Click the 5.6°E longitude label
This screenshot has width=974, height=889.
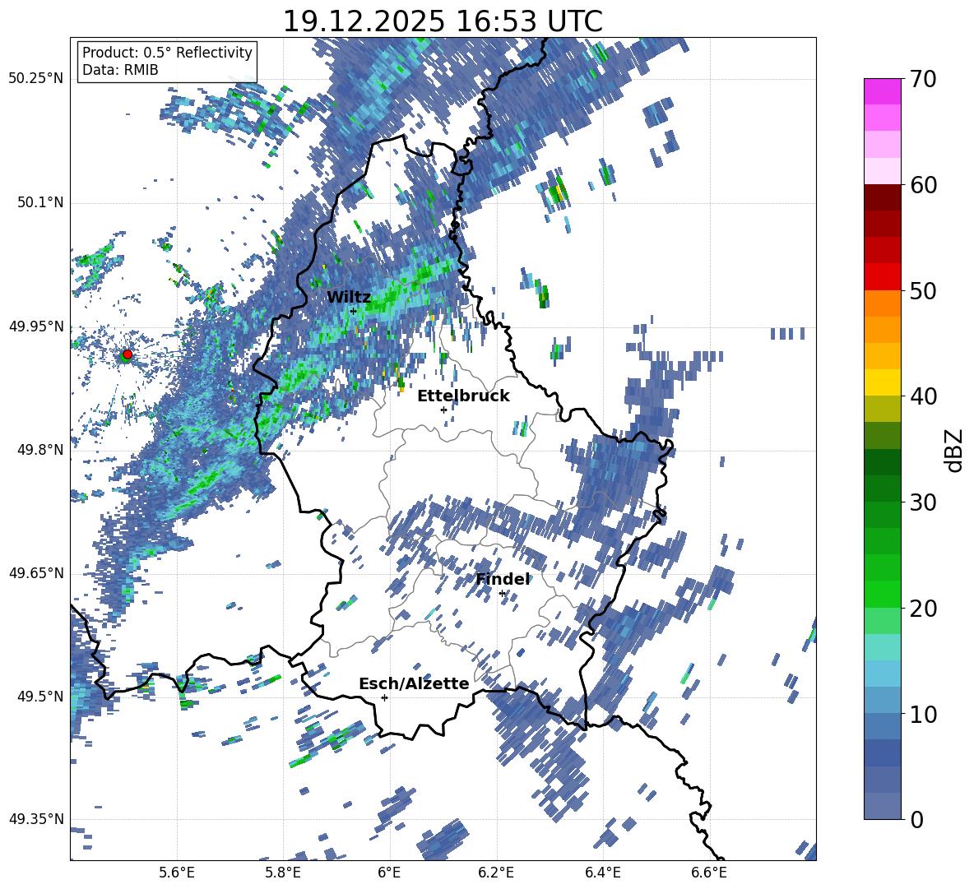coord(176,873)
